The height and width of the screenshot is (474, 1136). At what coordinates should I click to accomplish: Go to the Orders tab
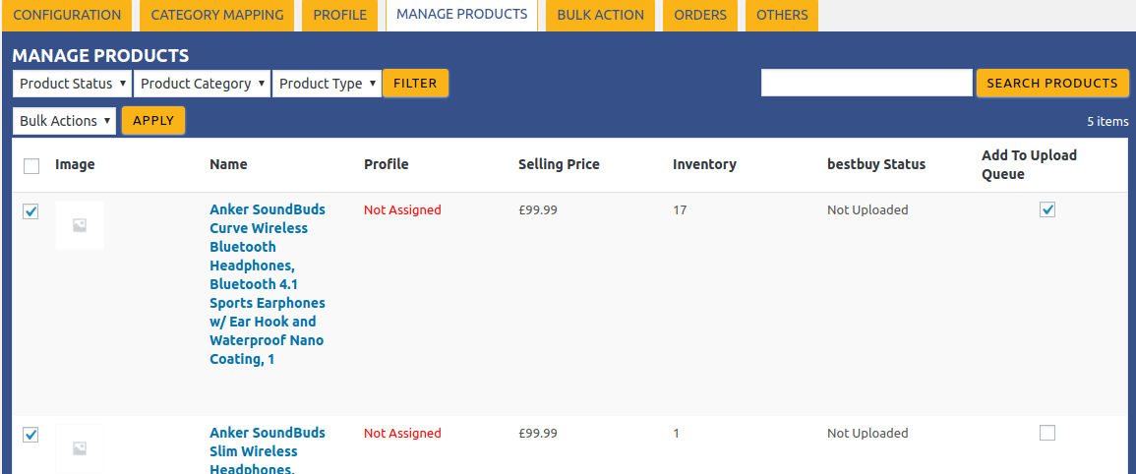coord(700,15)
